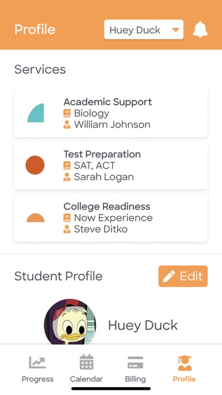Image resolution: width=222 pixels, height=395 pixels.
Task: Click the book icon beside SAT, ACT
Action: click(x=67, y=166)
